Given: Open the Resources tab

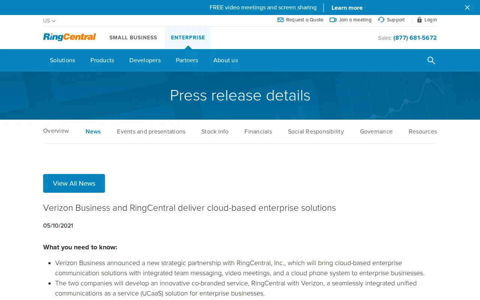Looking at the screenshot, I should (423, 132).
